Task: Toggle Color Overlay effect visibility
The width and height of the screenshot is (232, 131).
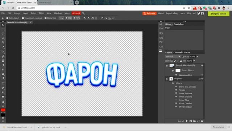Action: click(176, 103)
